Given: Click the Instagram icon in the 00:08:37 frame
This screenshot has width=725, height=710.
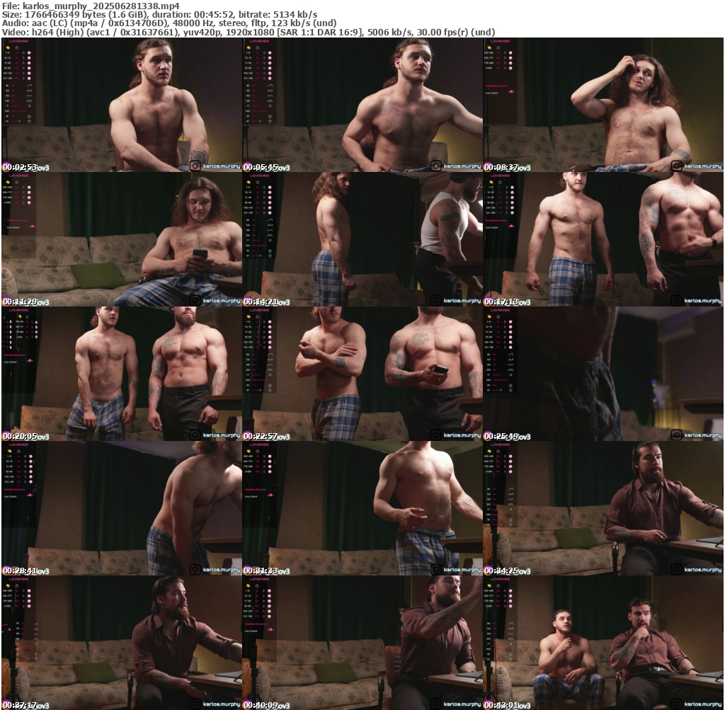Looking at the screenshot, I should [x=676, y=166].
